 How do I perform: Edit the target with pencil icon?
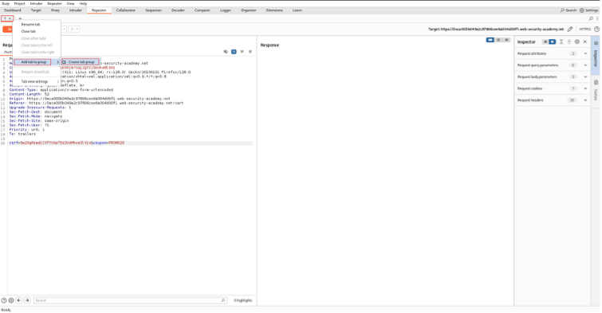[570, 29]
